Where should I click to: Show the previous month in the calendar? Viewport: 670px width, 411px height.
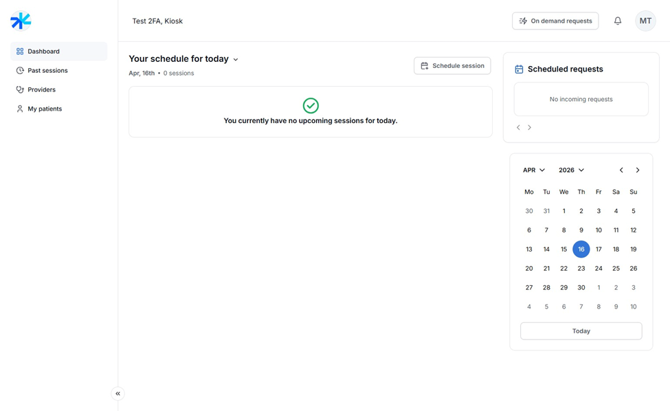coord(621,170)
